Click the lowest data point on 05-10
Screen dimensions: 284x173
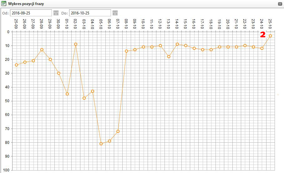coord(101,144)
